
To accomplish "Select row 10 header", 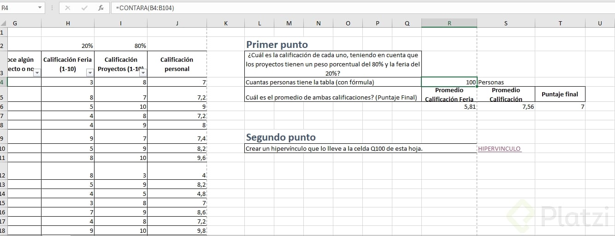I will (3, 149).
